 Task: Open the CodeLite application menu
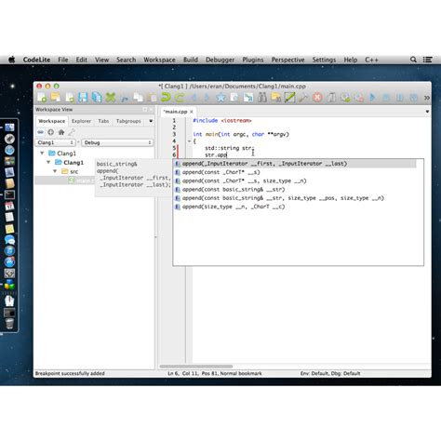36,60
